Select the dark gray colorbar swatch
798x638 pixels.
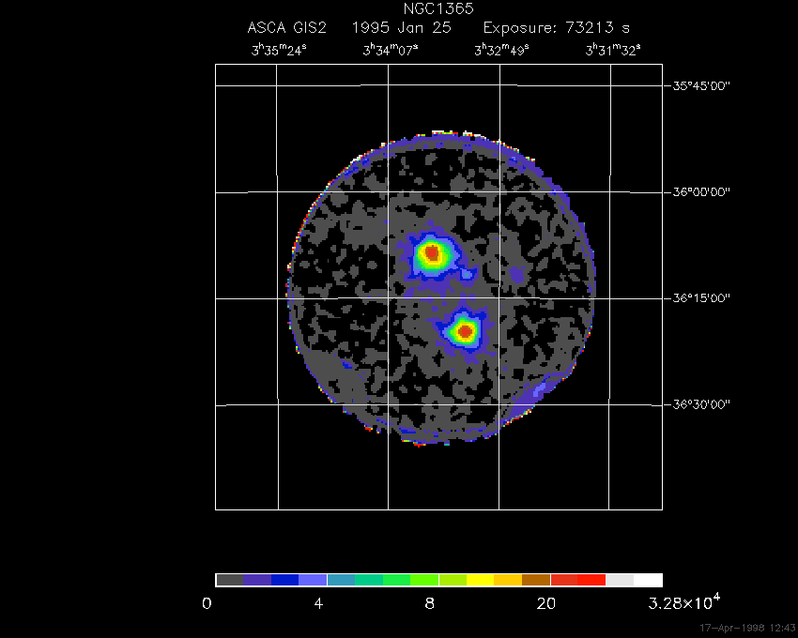click(229, 580)
